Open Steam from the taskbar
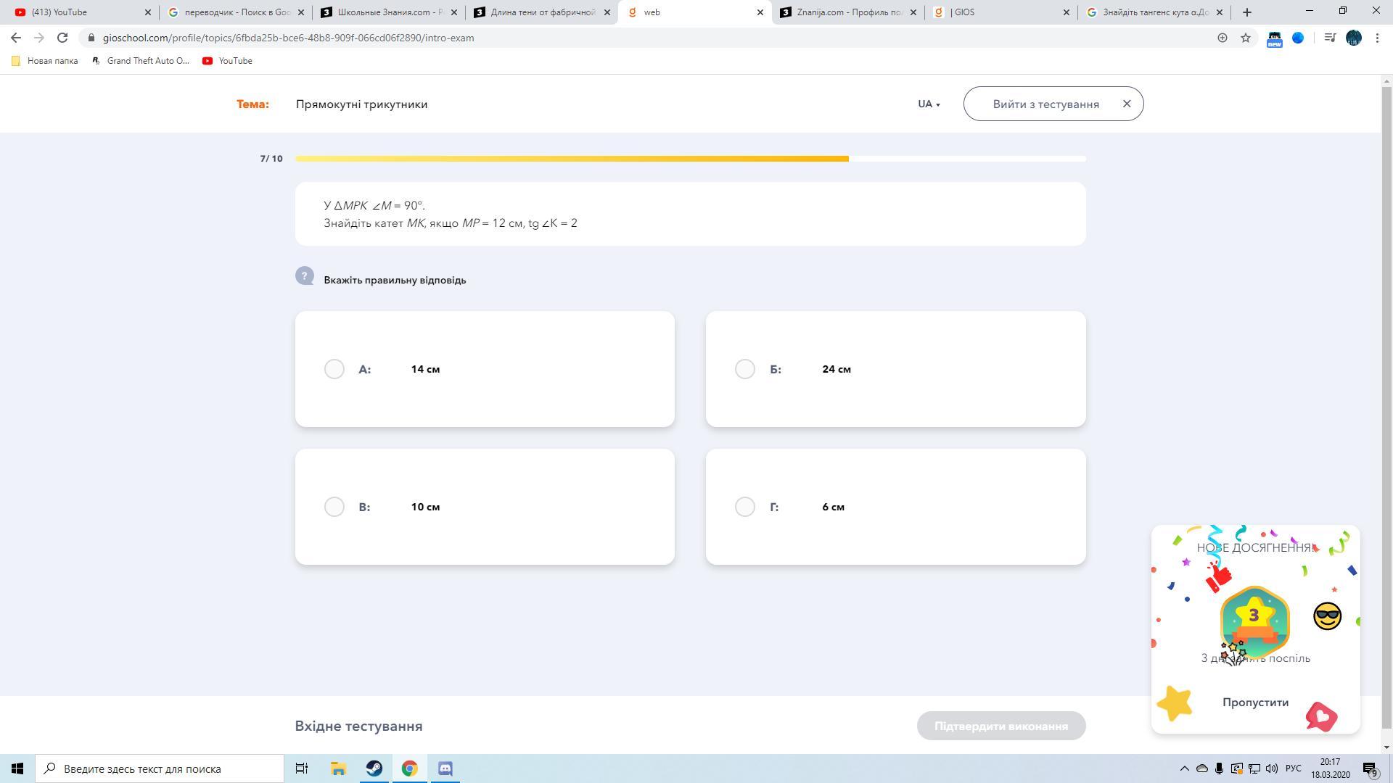 tap(374, 768)
